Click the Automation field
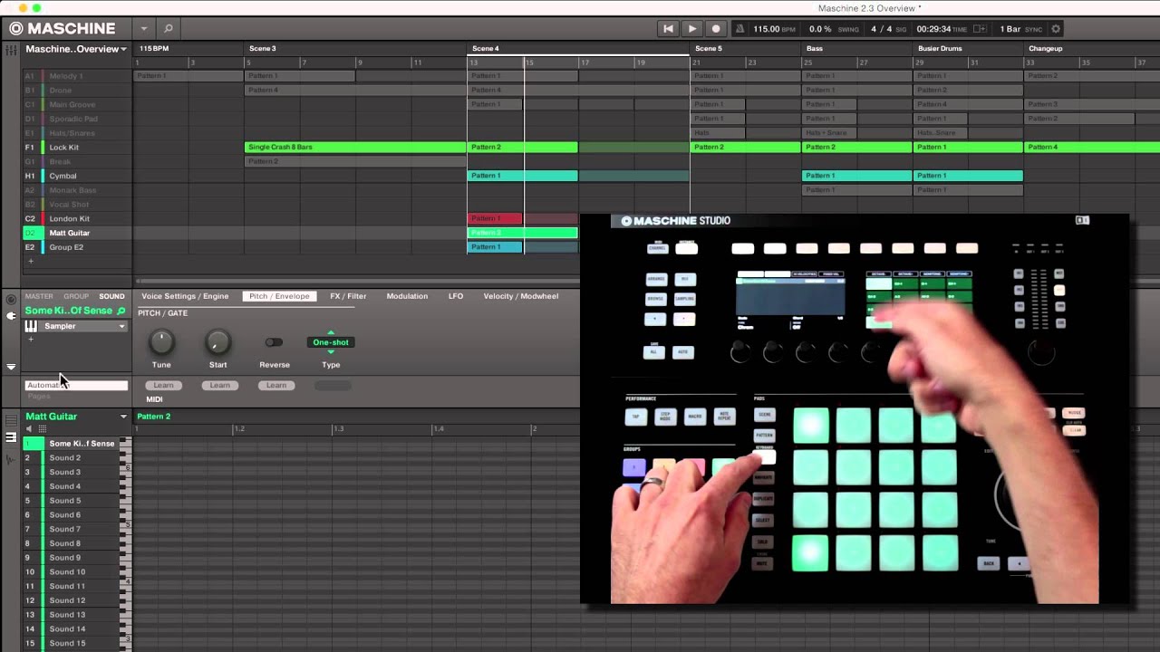Image resolution: width=1160 pixels, height=652 pixels. click(76, 385)
